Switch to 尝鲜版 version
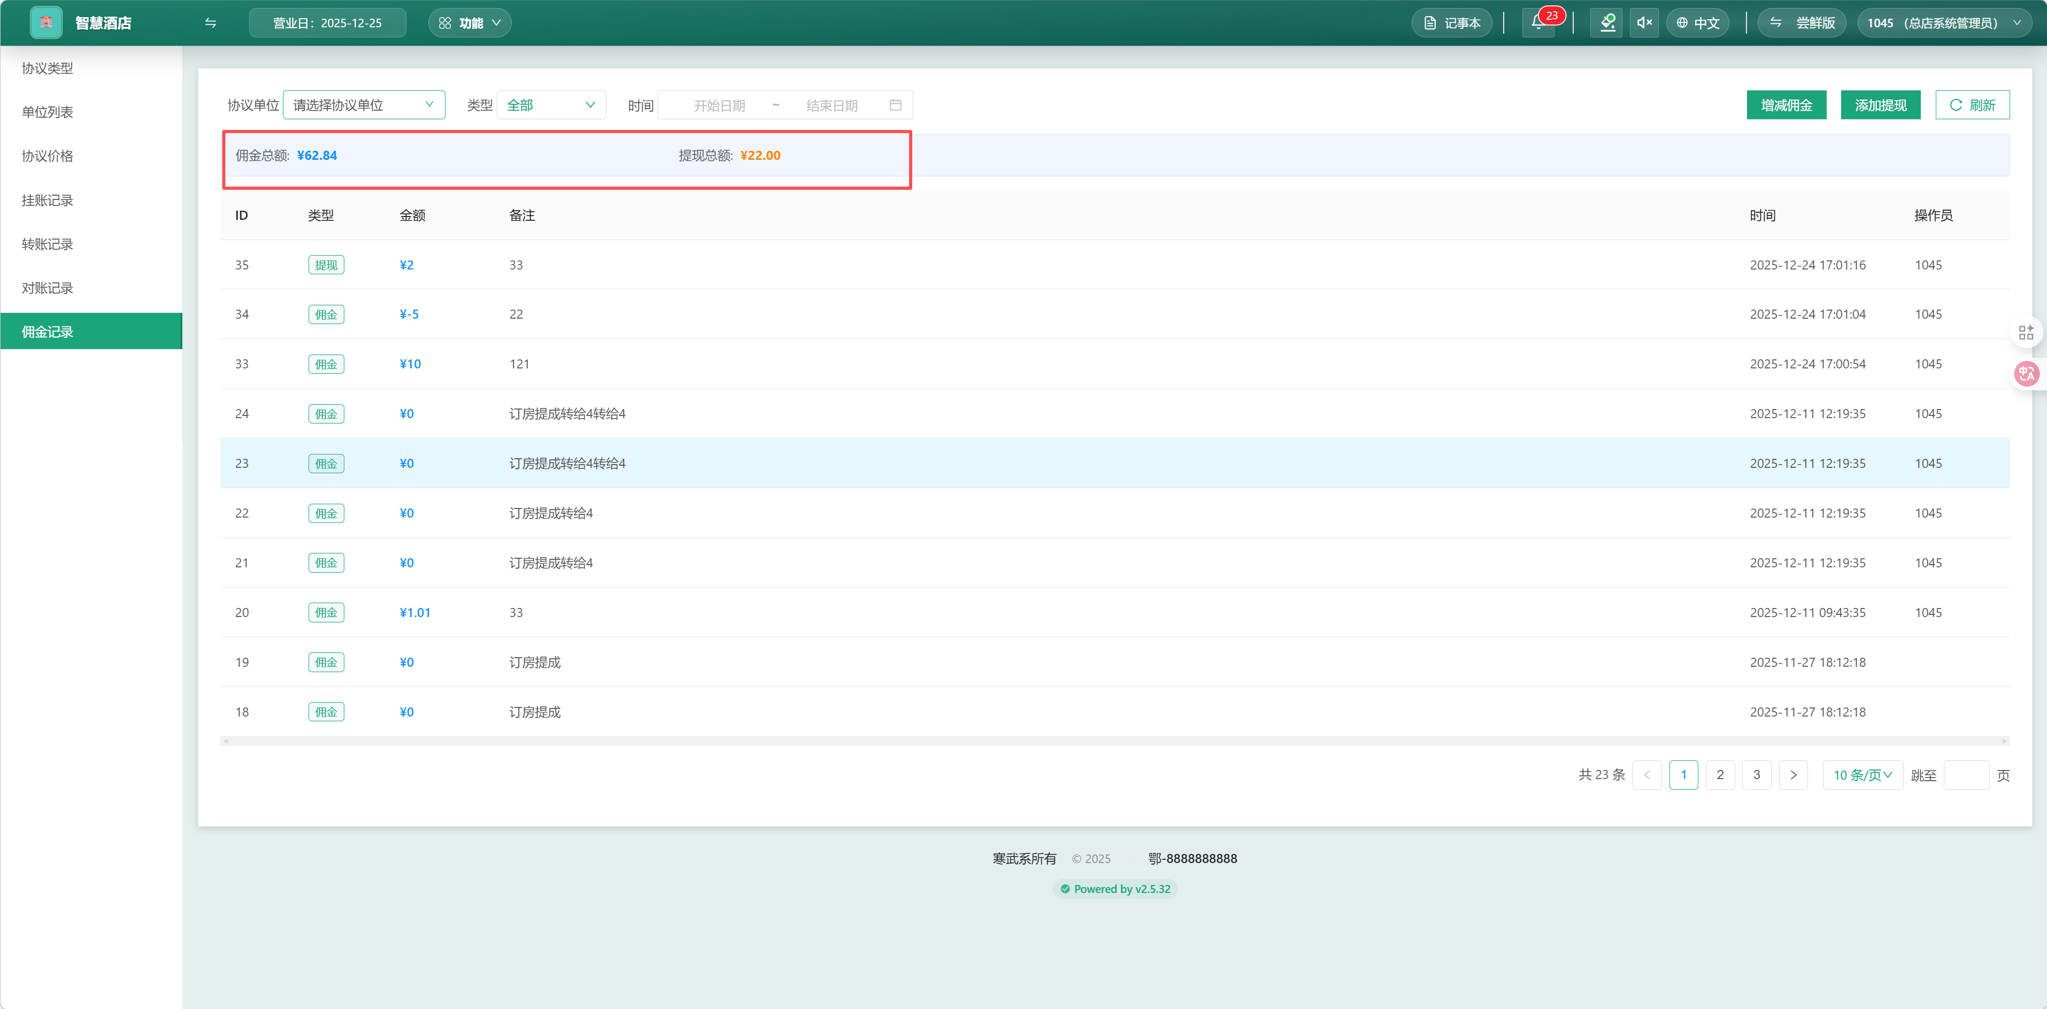The height and width of the screenshot is (1009, 2047). (x=1802, y=22)
